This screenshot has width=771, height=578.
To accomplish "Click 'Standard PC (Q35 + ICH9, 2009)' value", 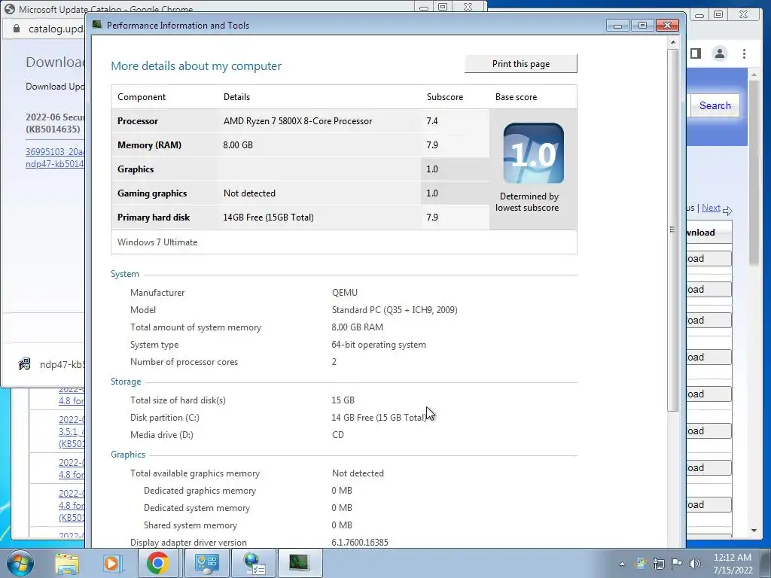I will click(x=395, y=310).
